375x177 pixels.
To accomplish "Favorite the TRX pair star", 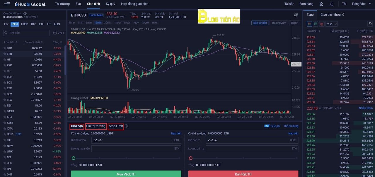I will [x=5, y=100].
